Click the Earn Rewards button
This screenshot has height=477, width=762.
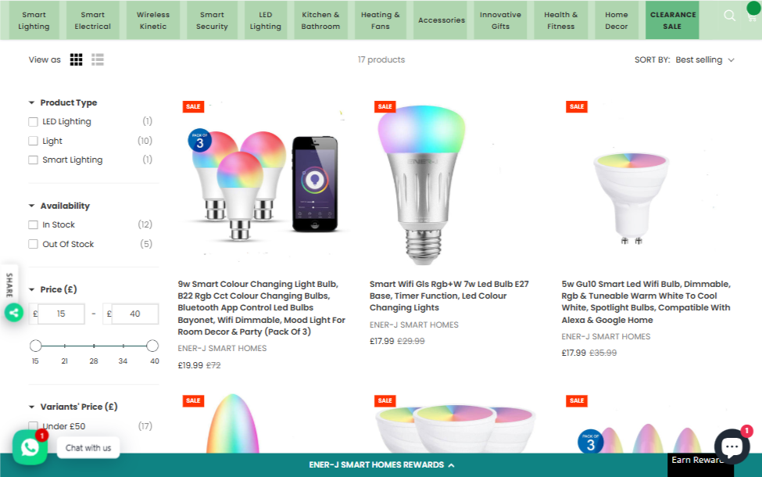click(699, 460)
